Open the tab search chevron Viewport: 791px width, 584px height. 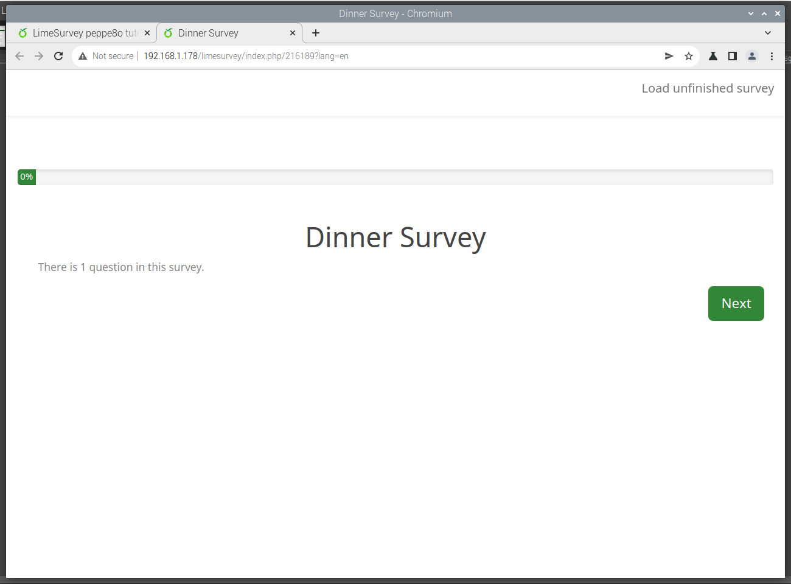tap(767, 33)
